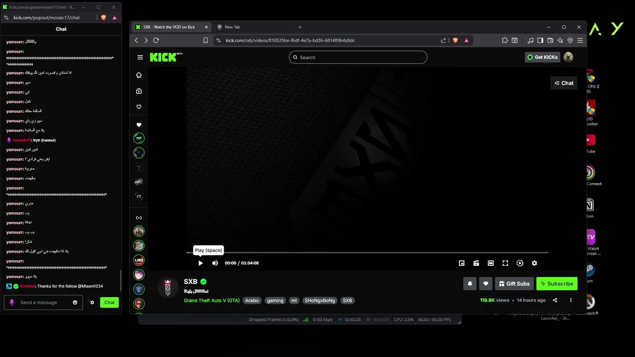635x357 pixels.
Task: Click the gaming tag
Action: click(275, 300)
